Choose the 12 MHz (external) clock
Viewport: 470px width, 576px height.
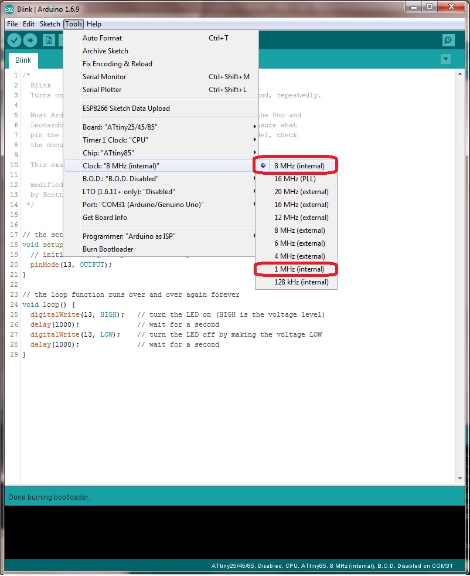pos(296,218)
